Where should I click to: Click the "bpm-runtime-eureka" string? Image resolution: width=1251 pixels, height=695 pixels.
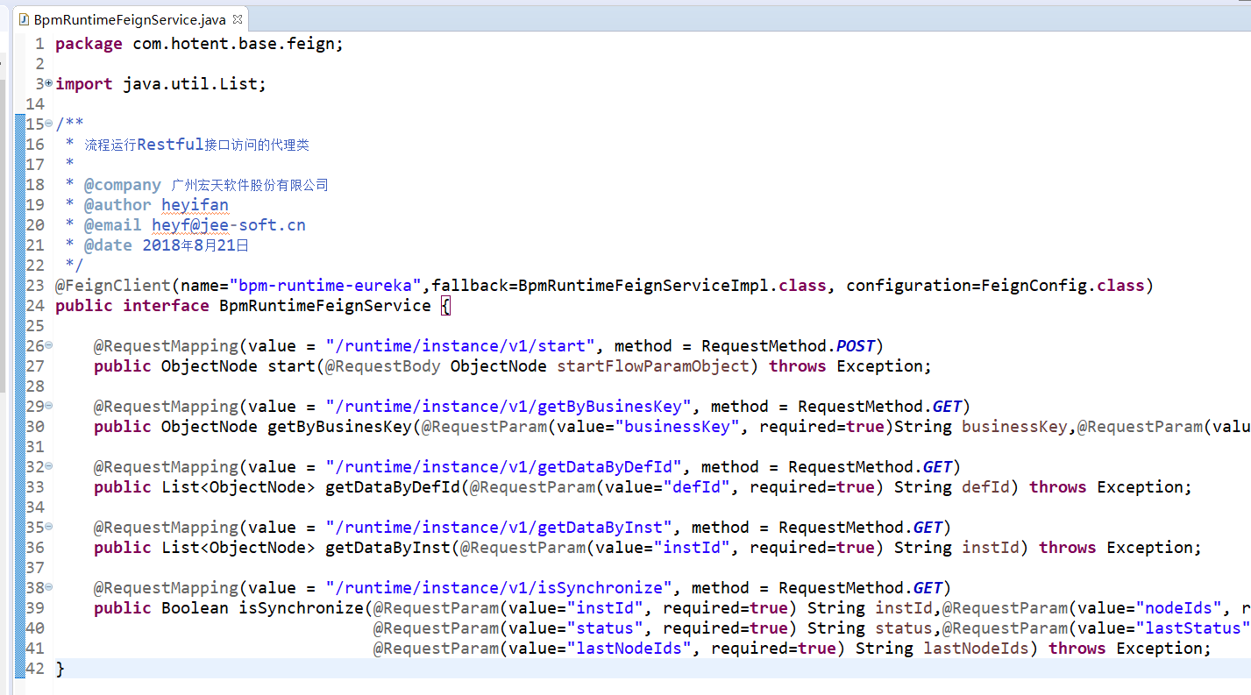click(325, 286)
